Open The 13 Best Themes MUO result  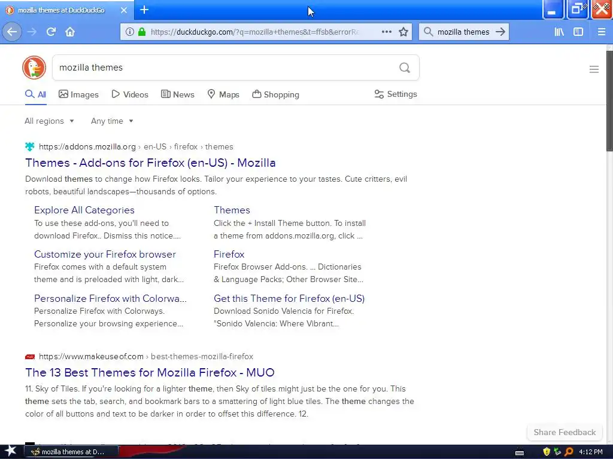click(x=150, y=372)
